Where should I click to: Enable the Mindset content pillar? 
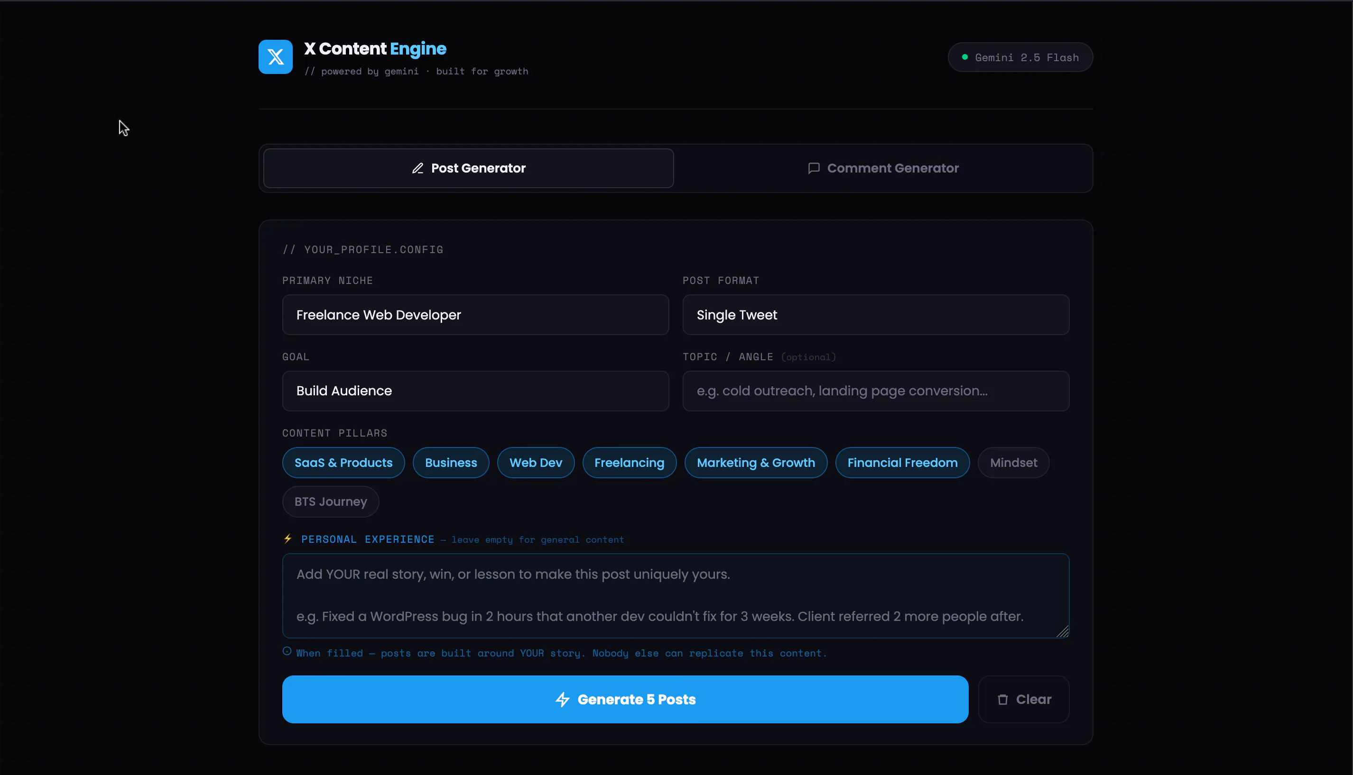pyautogui.click(x=1013, y=463)
